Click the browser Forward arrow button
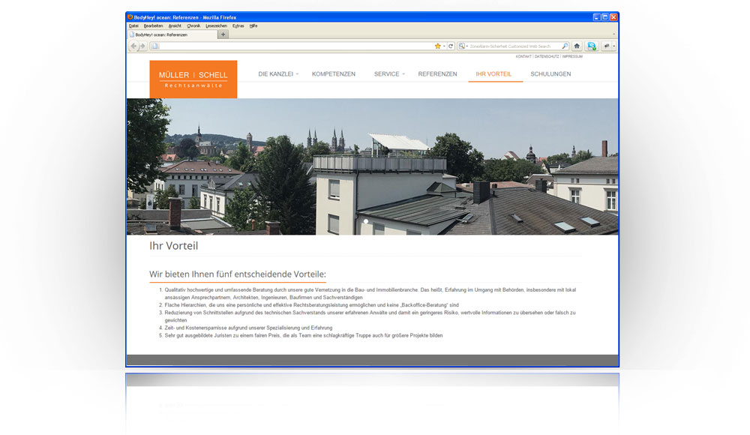The height and width of the screenshot is (435, 750). (x=142, y=46)
